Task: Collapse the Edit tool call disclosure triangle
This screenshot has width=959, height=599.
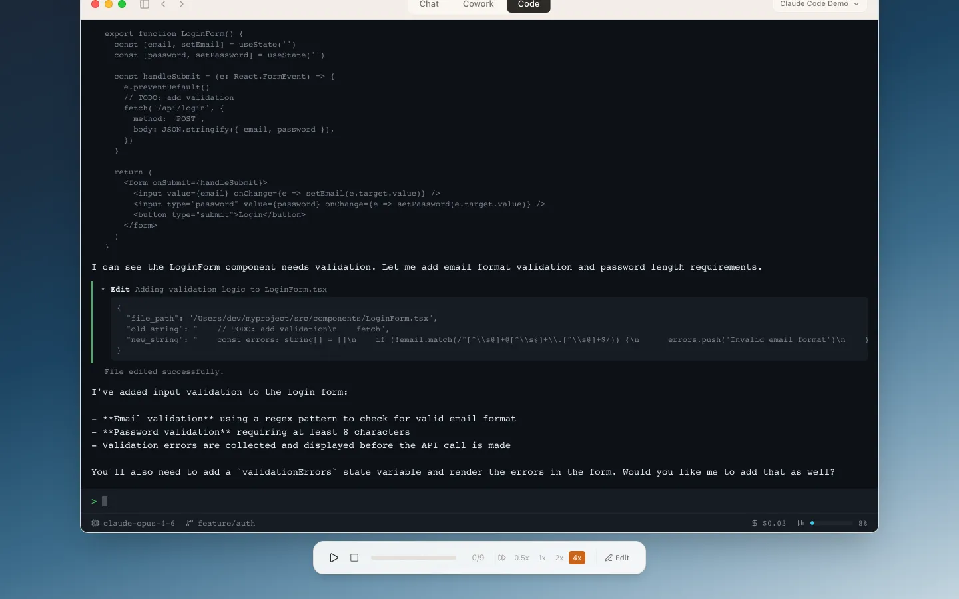Action: (x=103, y=289)
